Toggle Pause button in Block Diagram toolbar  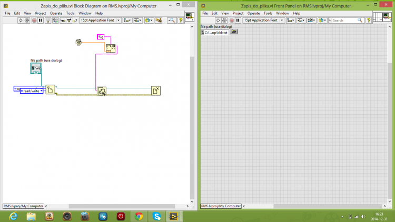click(x=41, y=21)
